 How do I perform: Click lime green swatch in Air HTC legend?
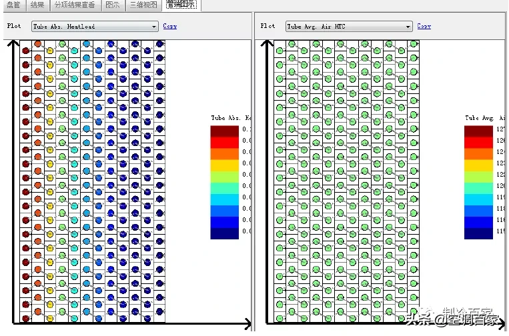[x=478, y=177]
